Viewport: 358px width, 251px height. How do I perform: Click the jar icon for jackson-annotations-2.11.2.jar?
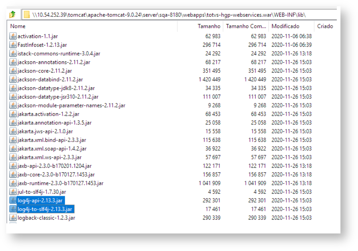click(x=13, y=62)
